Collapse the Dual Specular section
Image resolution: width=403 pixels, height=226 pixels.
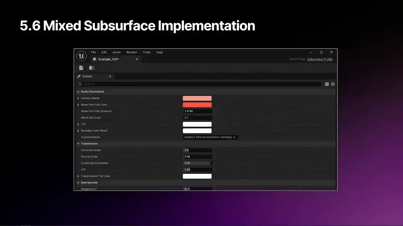[78, 183]
